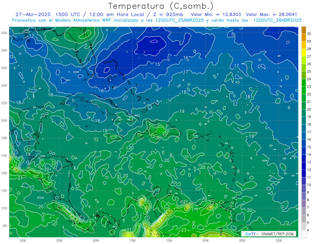Viewport: 316px width, 244px height.
Task: Click the '85W' longitude axis label
Action: coord(59,241)
